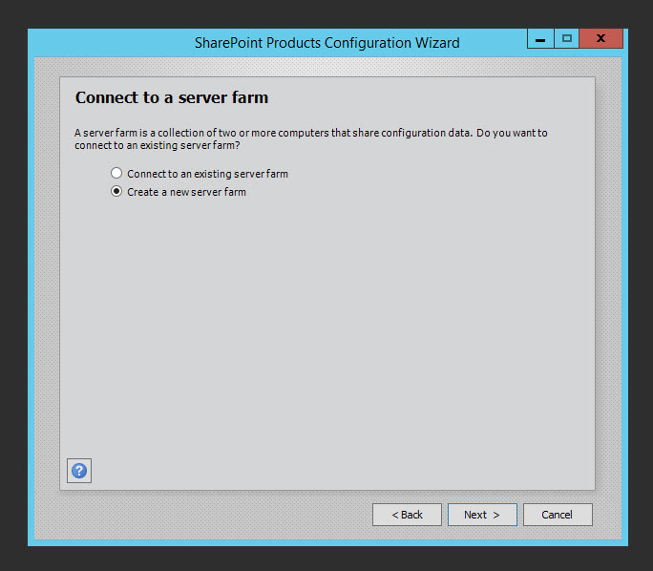Abort setup with the Cancel button
The width and height of the screenshot is (653, 571).
558,515
